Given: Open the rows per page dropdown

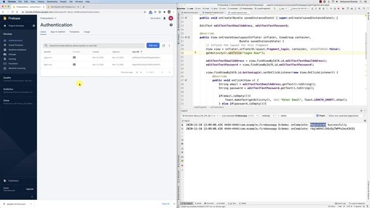Looking at the screenshot, I should [x=139, y=72].
